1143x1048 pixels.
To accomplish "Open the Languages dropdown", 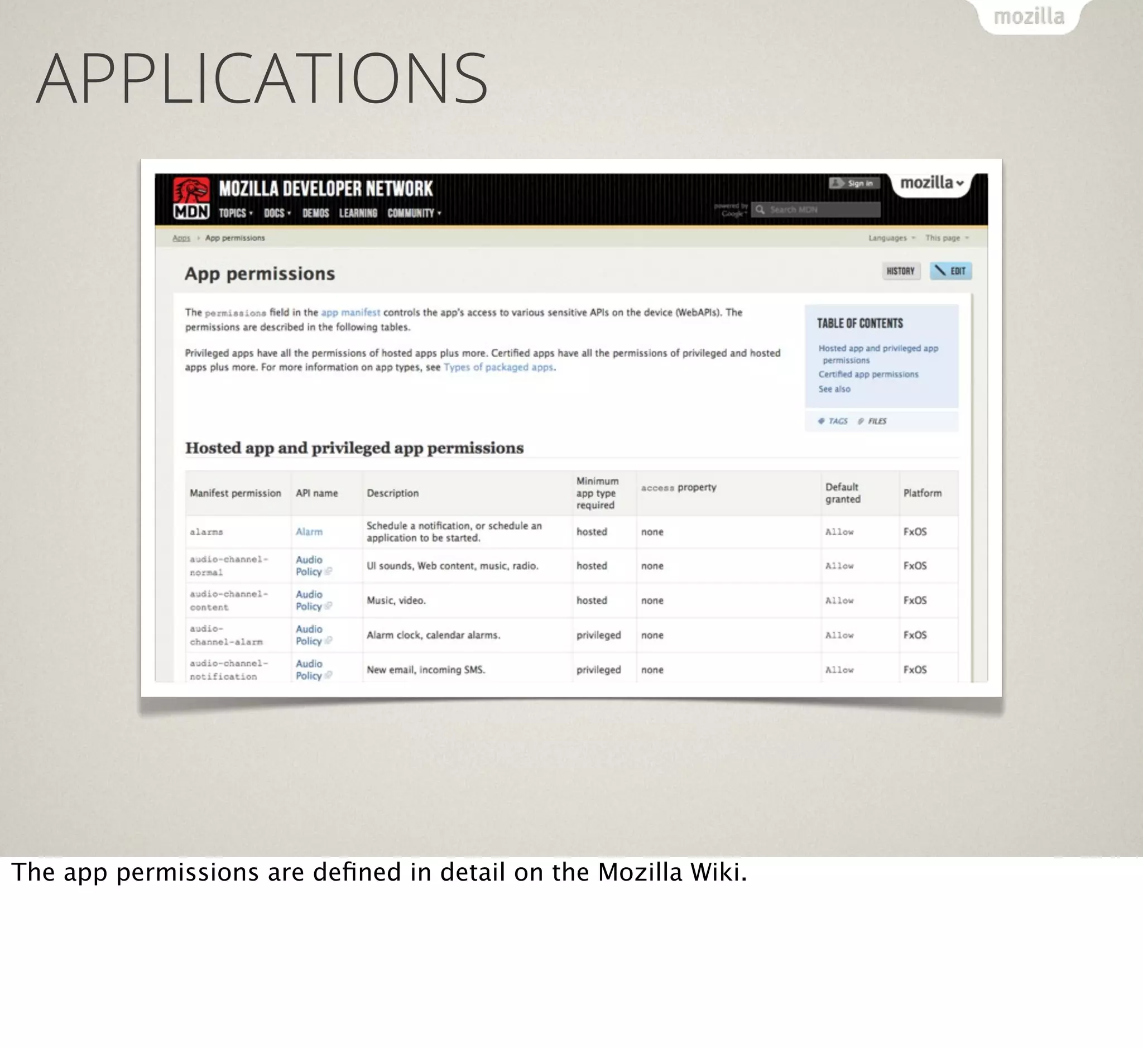I will (892, 238).
